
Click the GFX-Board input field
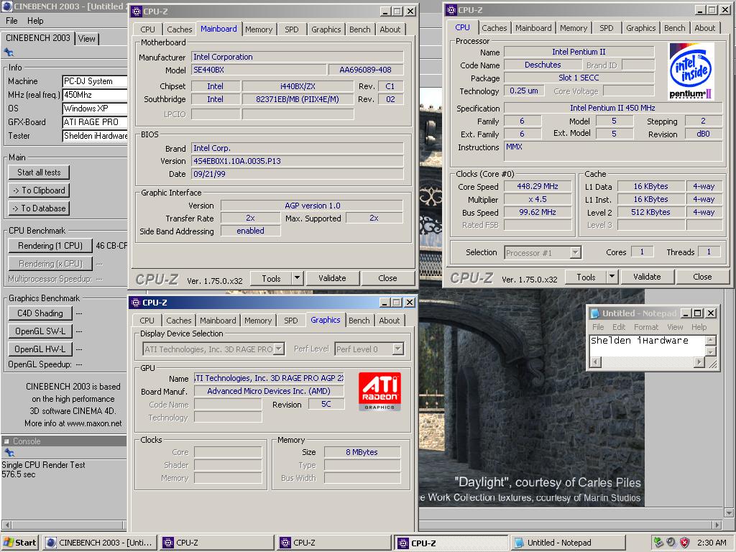[95, 122]
